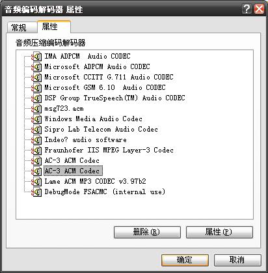
Task: Click the 属性(P) button
Action: click(219, 232)
